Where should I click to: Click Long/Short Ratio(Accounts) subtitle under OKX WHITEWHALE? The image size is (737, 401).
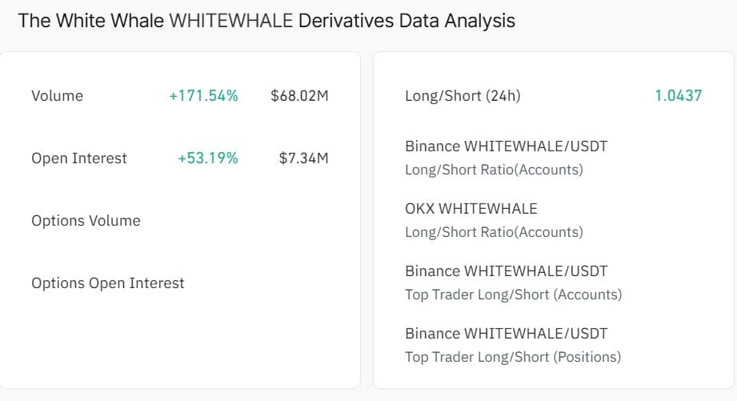(x=494, y=232)
